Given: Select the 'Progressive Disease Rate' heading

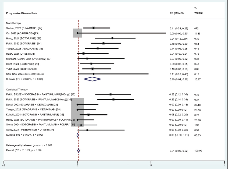Looking at the screenshot, I should tap(22, 13).
